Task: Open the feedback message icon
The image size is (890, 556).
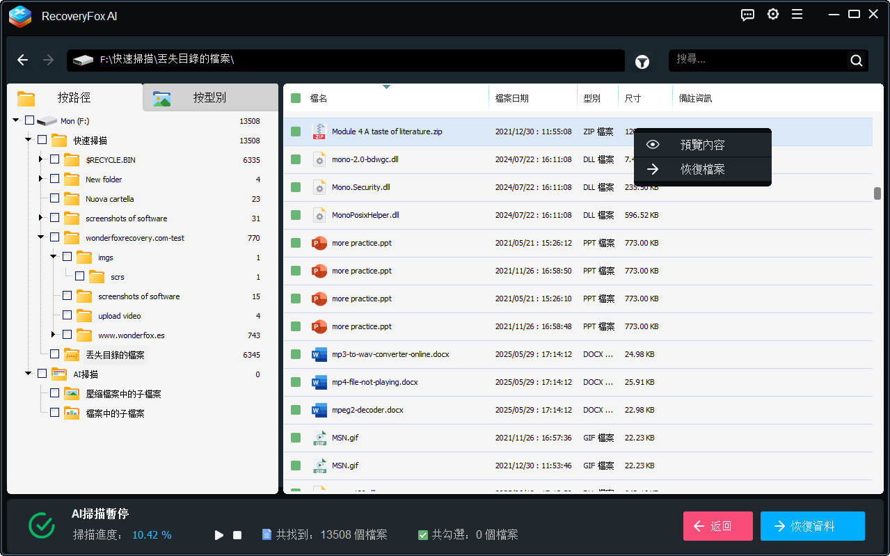Action: [747, 14]
